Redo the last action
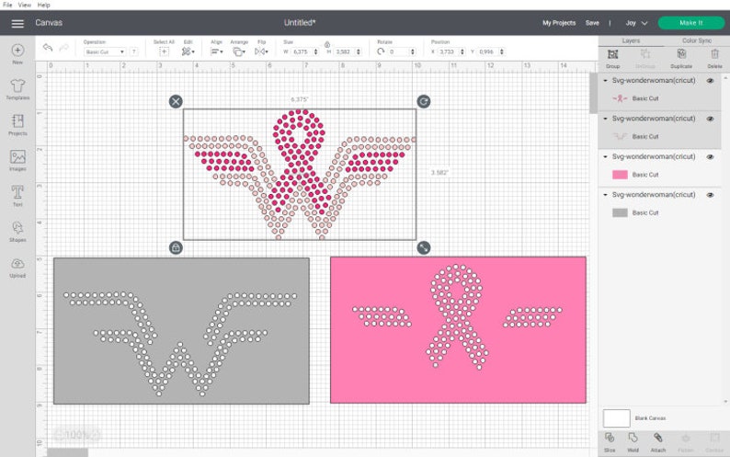Image resolution: width=730 pixels, height=457 pixels. coord(64,48)
